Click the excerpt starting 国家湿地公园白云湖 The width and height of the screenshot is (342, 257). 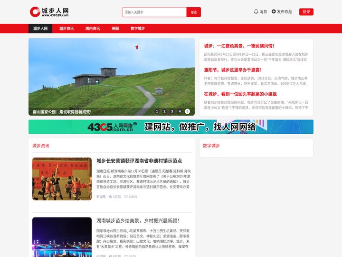143,238
